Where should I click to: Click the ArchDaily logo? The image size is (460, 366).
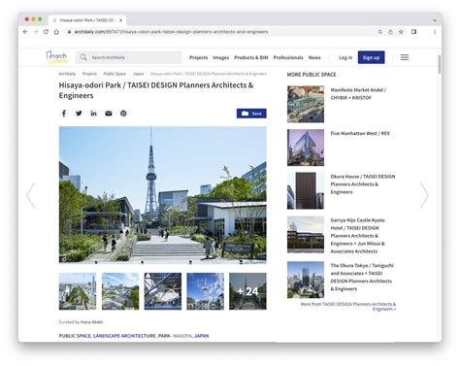[57, 57]
